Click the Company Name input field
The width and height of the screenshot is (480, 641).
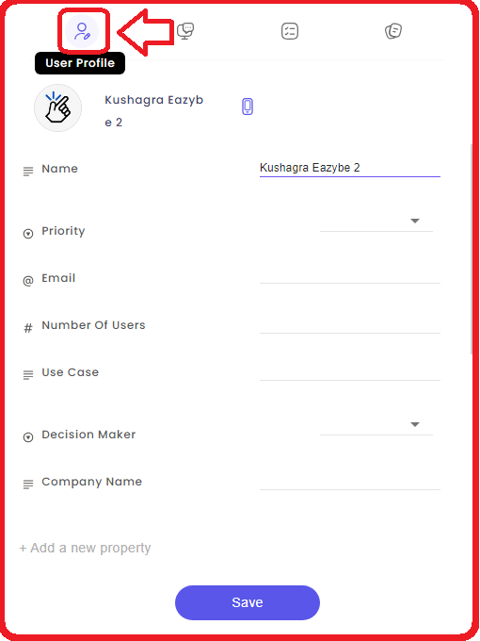coord(350,483)
